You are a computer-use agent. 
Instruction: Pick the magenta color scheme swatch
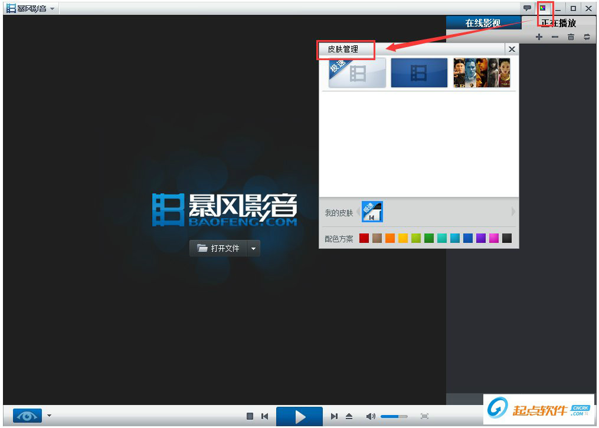point(494,238)
